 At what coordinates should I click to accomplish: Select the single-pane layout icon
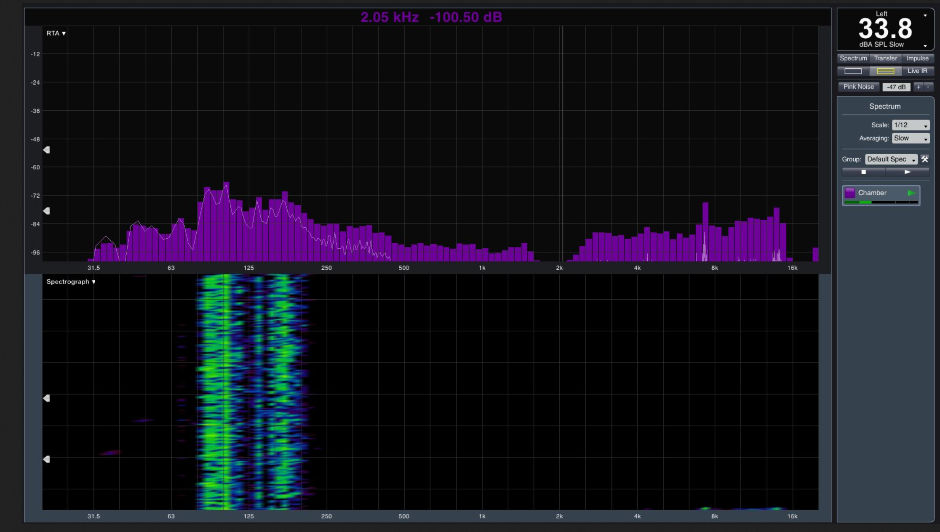pos(853,71)
